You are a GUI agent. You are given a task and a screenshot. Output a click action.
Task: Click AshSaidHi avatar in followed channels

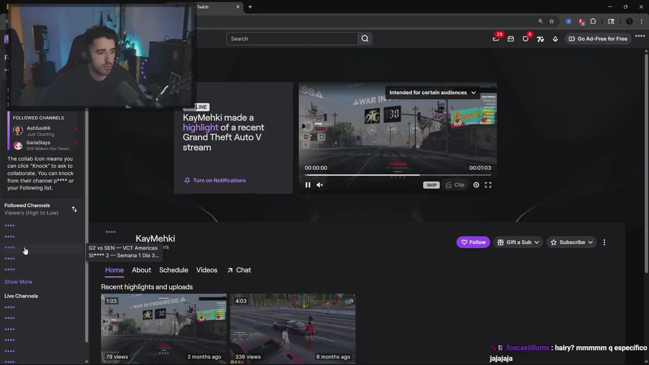18,131
